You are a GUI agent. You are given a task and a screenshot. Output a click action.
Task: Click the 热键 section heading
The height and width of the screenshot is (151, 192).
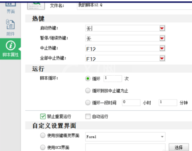[38, 19]
